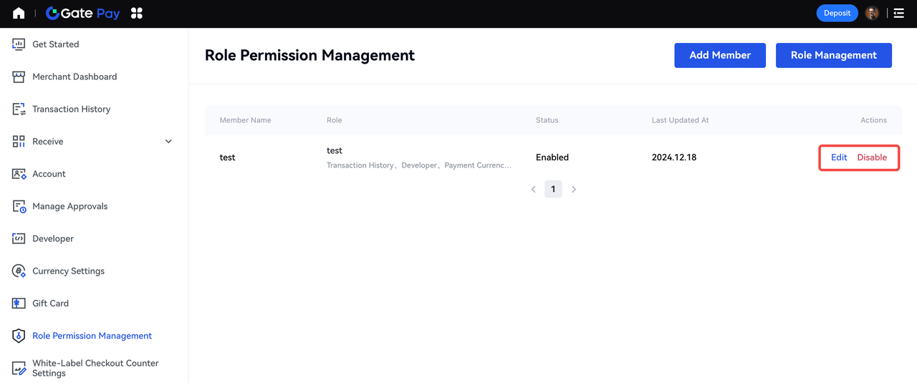Go to the next page arrow

click(x=574, y=190)
